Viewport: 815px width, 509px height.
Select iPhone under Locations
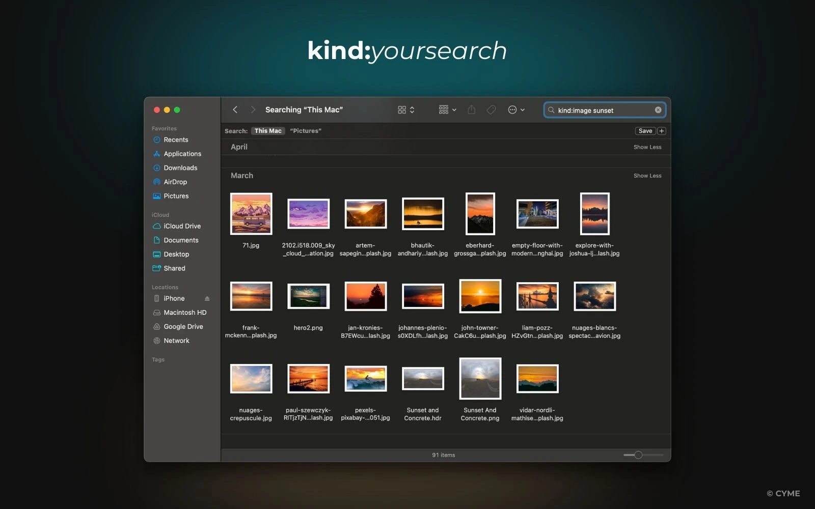coord(174,298)
